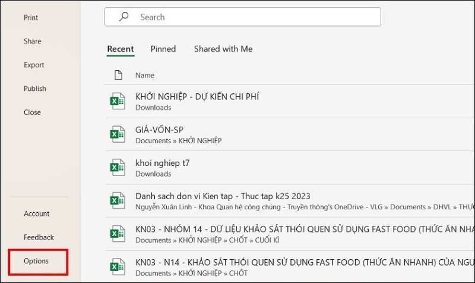Click into the Search field
Viewport: 475px width, 283px height.
pos(249,17)
